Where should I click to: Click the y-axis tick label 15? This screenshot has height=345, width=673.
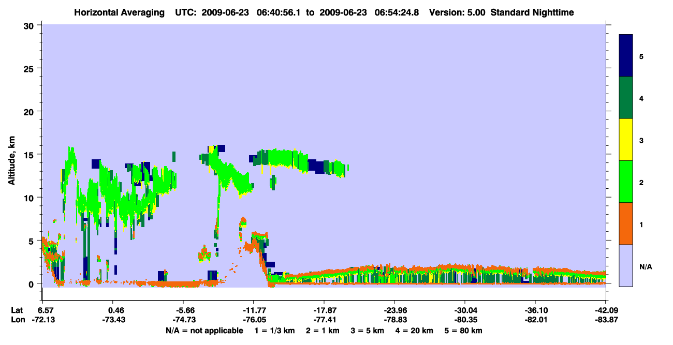click(x=29, y=155)
